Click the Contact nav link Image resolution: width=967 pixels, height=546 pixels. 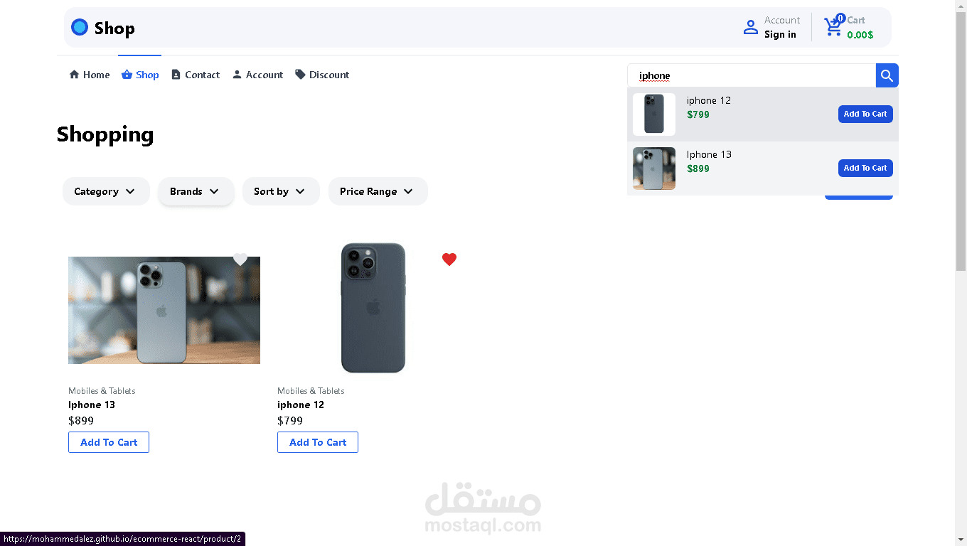click(196, 75)
